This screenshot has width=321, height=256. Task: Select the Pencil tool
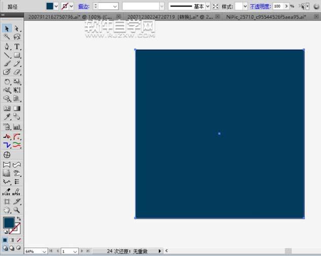click(x=17, y=63)
